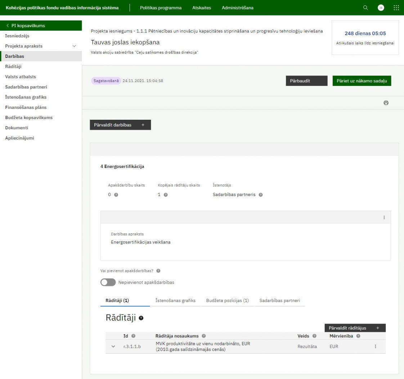Open the Īstenošanas grafiks tab

tap(175, 301)
